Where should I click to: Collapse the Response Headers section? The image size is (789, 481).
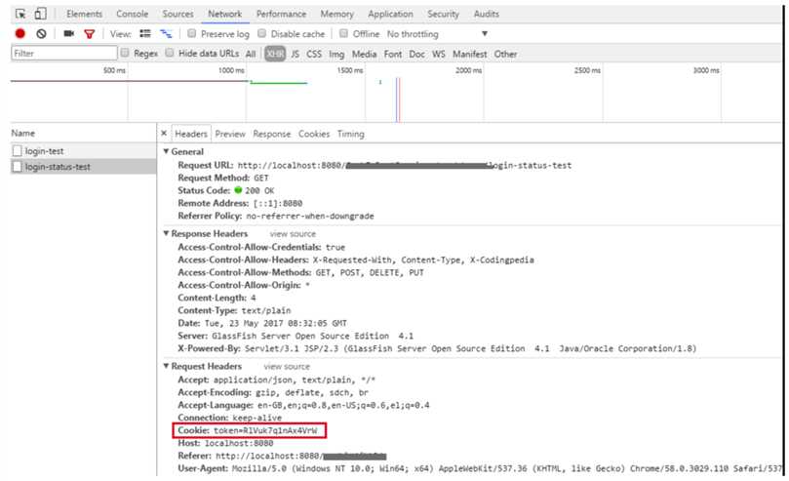166,234
